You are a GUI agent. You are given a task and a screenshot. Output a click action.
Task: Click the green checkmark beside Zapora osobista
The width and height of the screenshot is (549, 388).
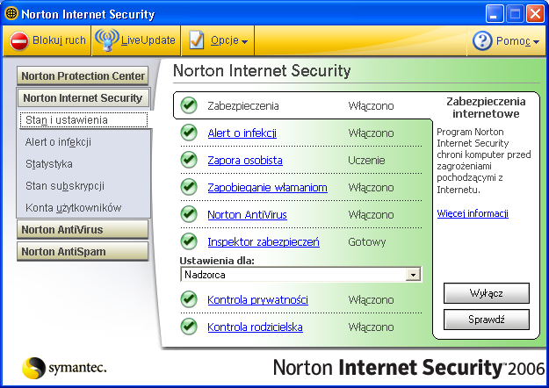point(189,160)
